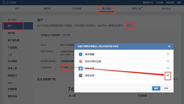Enable the 微友应用 checkbox
This screenshot has height=104, width=184.
coord(168,68)
